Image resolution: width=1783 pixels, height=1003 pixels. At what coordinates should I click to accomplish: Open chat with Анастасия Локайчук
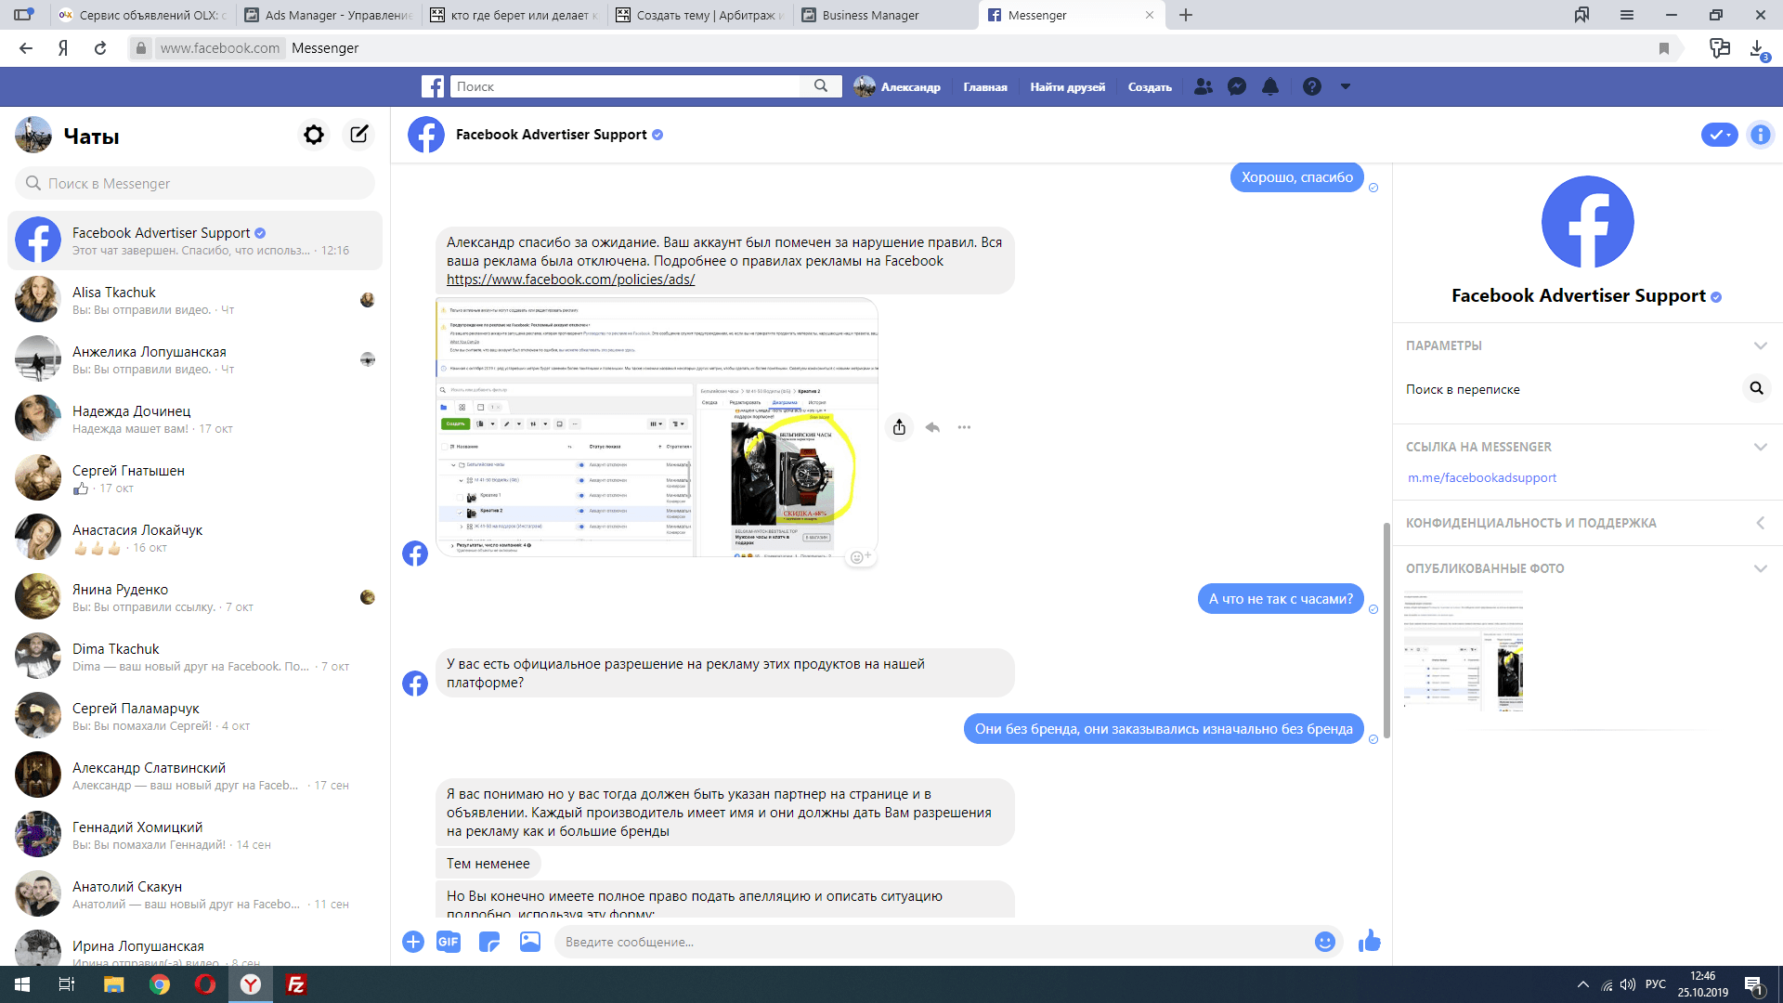(x=195, y=538)
